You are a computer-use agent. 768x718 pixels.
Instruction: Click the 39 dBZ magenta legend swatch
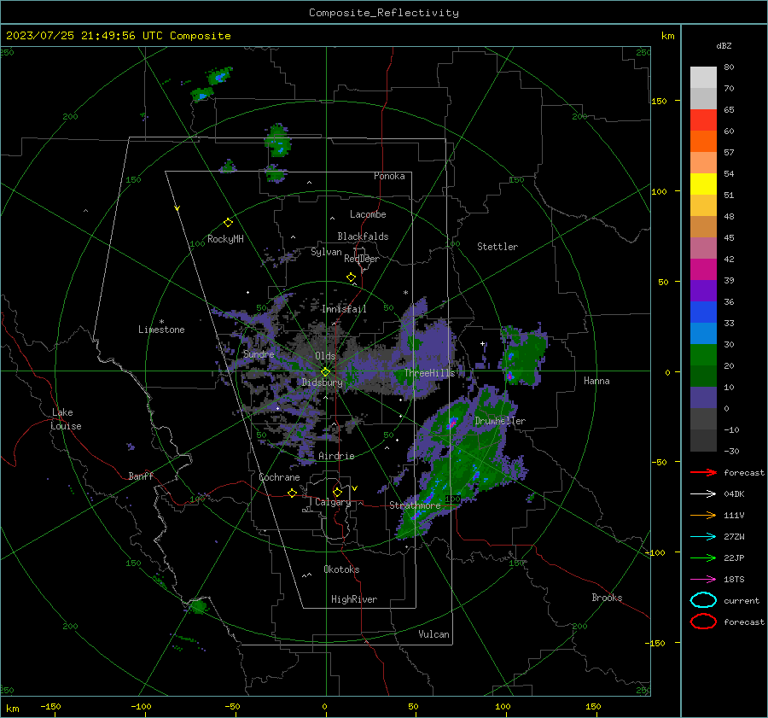pos(703,269)
